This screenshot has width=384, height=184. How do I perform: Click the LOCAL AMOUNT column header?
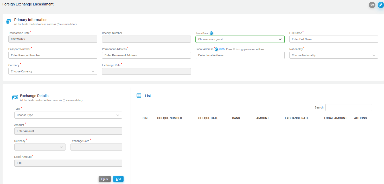[336, 118]
